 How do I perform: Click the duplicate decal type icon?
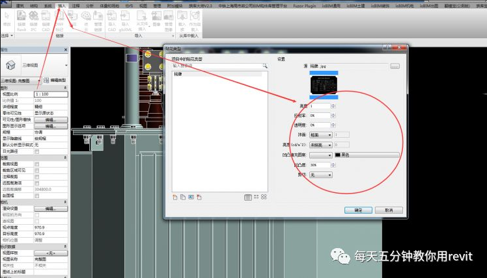pos(182,196)
